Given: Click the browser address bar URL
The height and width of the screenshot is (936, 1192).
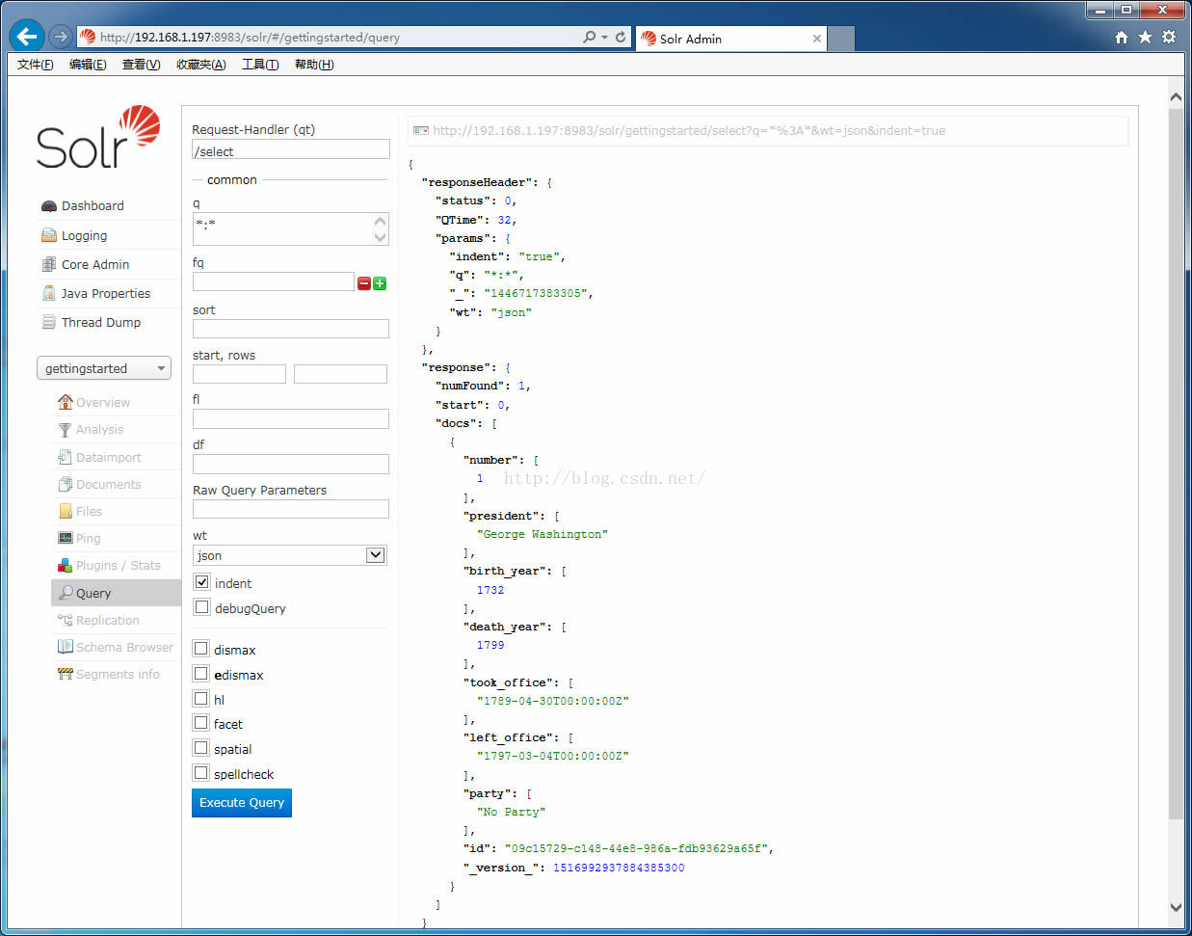Looking at the screenshot, I should coord(251,38).
